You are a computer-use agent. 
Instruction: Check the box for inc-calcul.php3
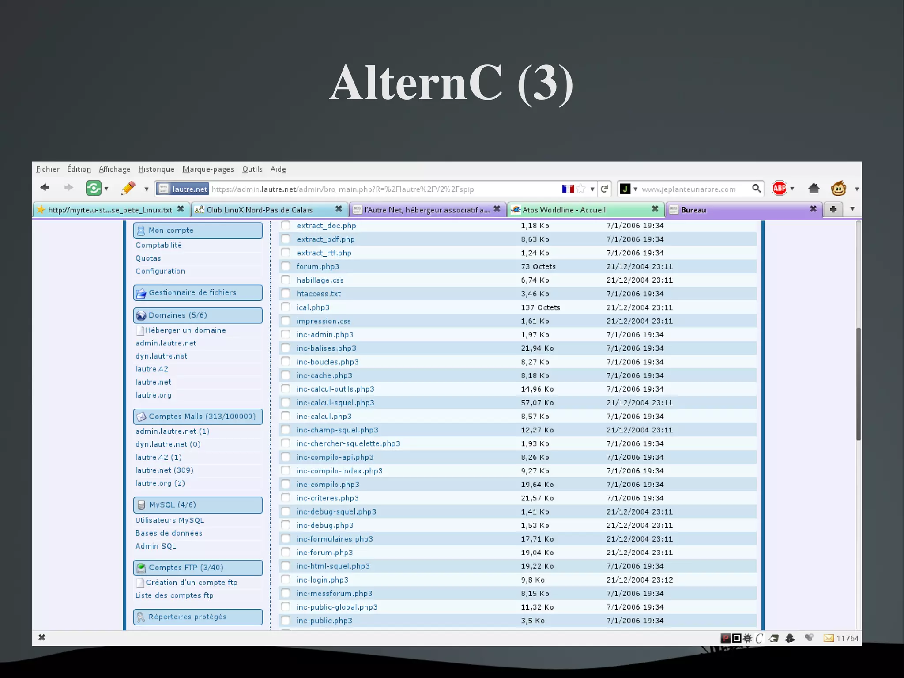click(x=286, y=416)
